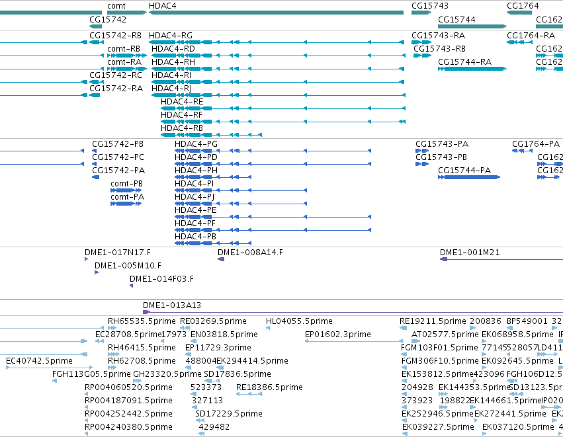Click transcript CG15742-RA label
This screenshot has width=563, height=437.
click(x=116, y=89)
